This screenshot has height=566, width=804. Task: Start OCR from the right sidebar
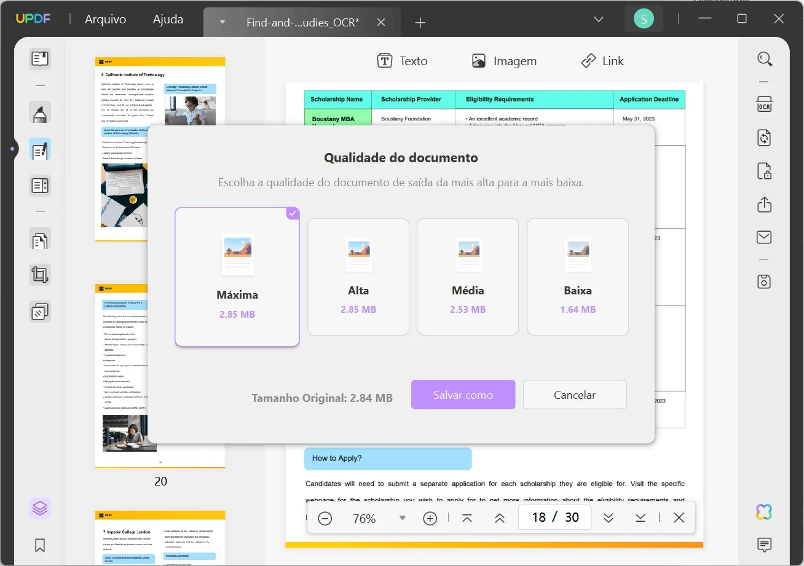pyautogui.click(x=764, y=104)
